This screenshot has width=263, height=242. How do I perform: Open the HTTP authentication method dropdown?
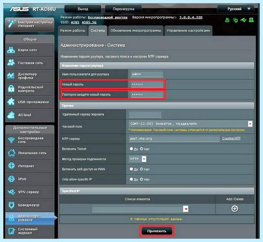click(x=144, y=159)
